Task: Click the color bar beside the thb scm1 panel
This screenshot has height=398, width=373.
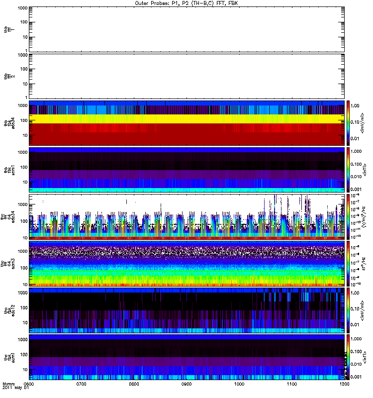Action: pyautogui.click(x=349, y=170)
